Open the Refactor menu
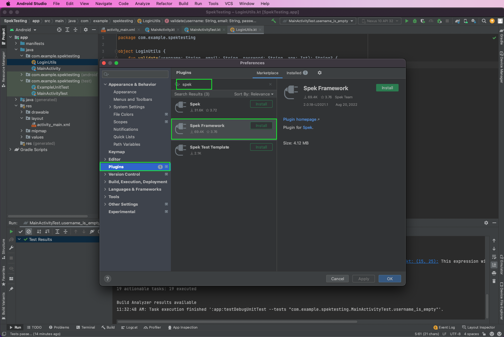 pyautogui.click(x=164, y=4)
